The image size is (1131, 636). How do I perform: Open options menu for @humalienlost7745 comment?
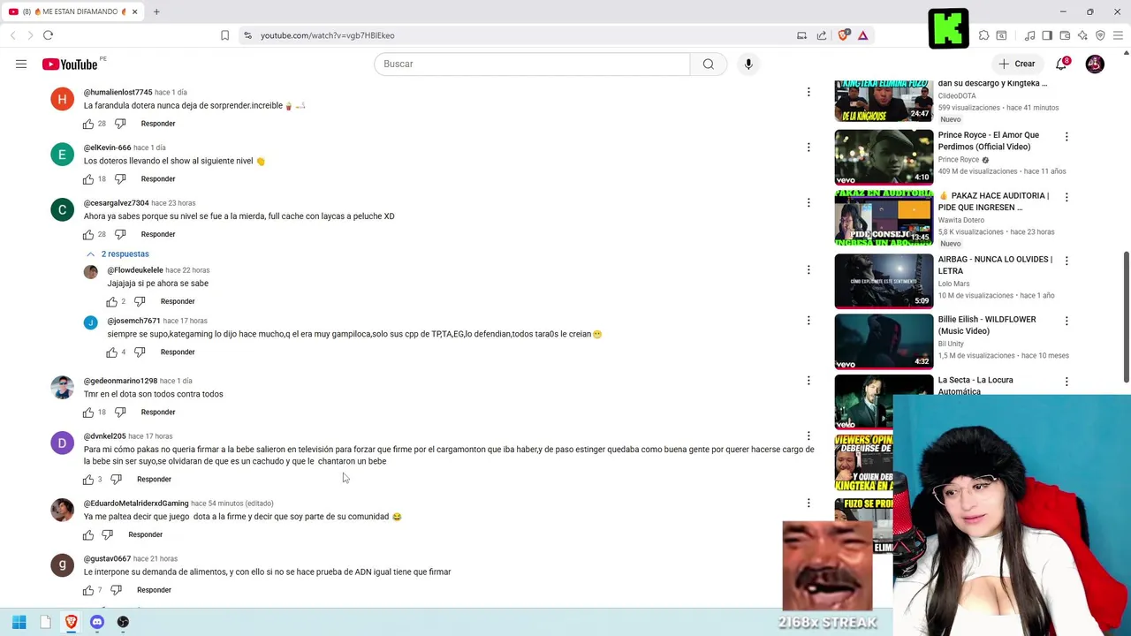click(808, 92)
